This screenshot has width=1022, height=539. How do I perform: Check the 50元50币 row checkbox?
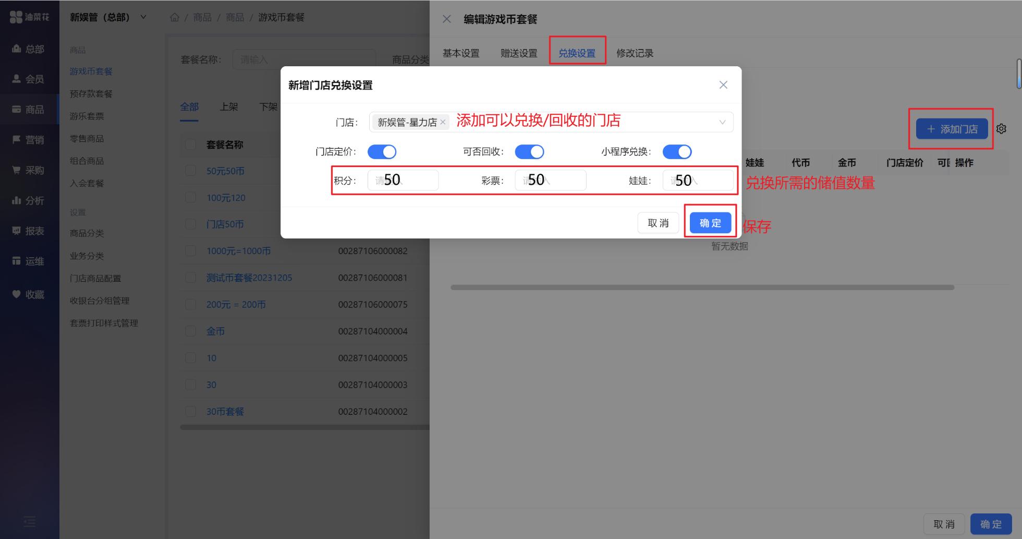(190, 171)
